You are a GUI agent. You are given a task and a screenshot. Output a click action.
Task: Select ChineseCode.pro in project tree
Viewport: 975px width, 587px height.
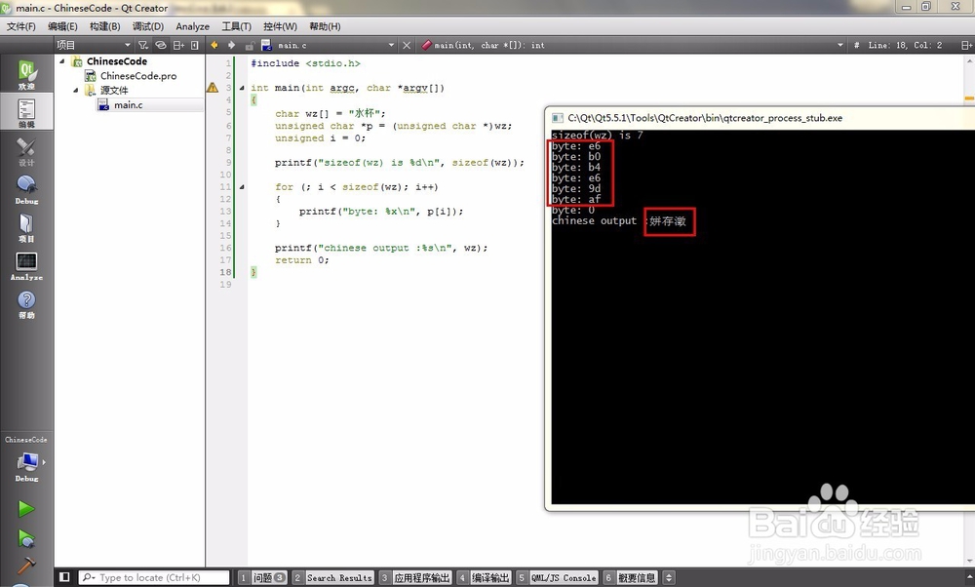coord(138,76)
